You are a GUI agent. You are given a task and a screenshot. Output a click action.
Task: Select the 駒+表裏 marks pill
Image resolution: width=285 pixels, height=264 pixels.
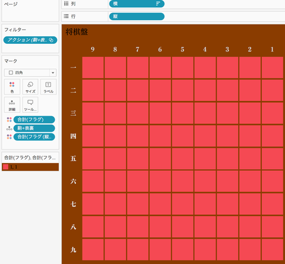34,128
